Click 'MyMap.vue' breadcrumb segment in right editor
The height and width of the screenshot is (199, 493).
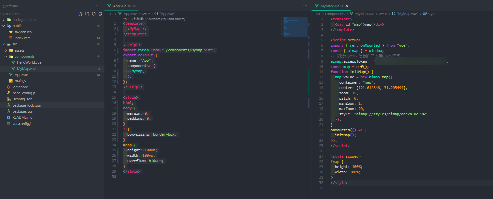365,14
